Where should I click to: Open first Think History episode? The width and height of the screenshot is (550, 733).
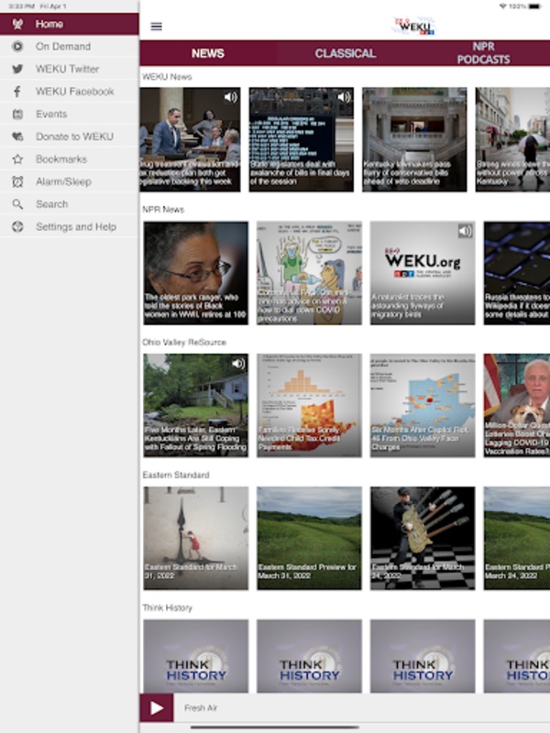[x=196, y=656]
